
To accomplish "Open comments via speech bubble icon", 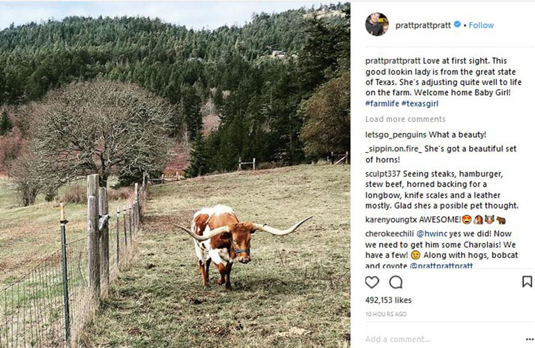I will tap(396, 283).
